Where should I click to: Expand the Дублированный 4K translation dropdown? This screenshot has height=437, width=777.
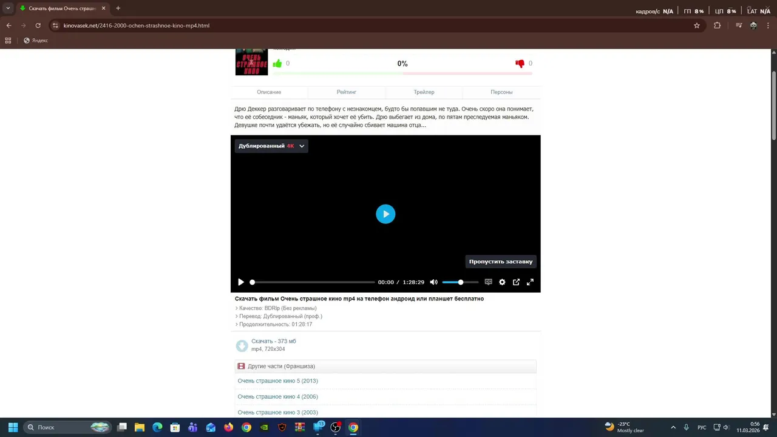point(271,146)
